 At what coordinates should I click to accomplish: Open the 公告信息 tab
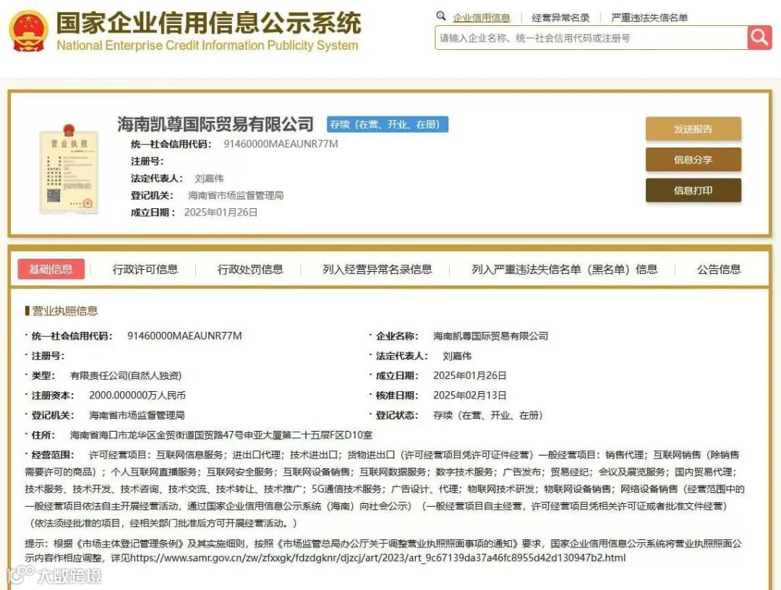(719, 270)
